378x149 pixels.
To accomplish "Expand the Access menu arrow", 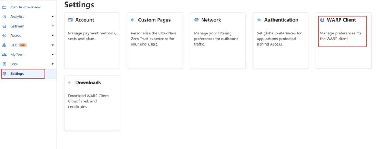I will 52,36.
